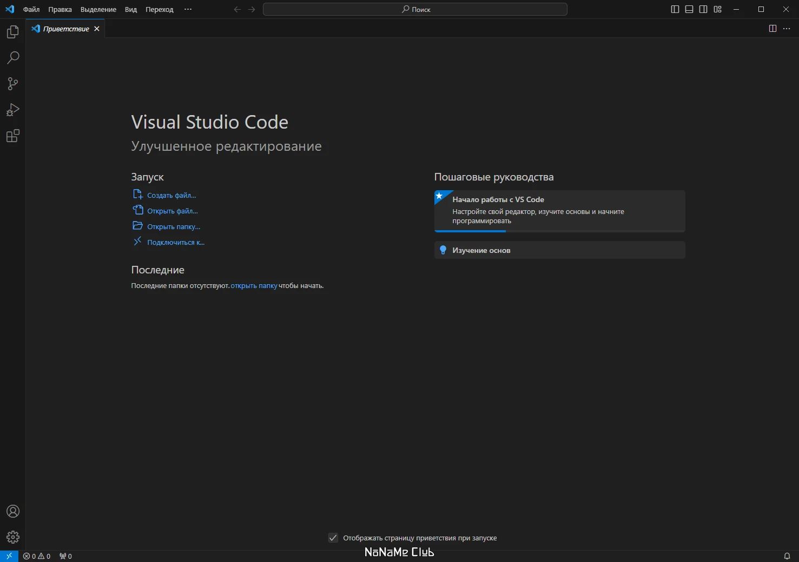Click the открыть папку link under Последние
799x562 pixels.
(254, 285)
